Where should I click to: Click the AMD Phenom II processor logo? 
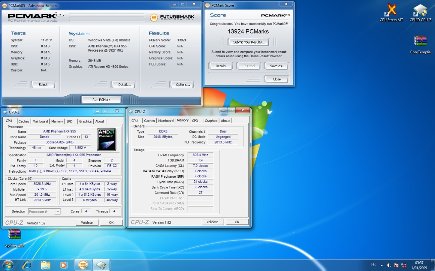pos(107,140)
